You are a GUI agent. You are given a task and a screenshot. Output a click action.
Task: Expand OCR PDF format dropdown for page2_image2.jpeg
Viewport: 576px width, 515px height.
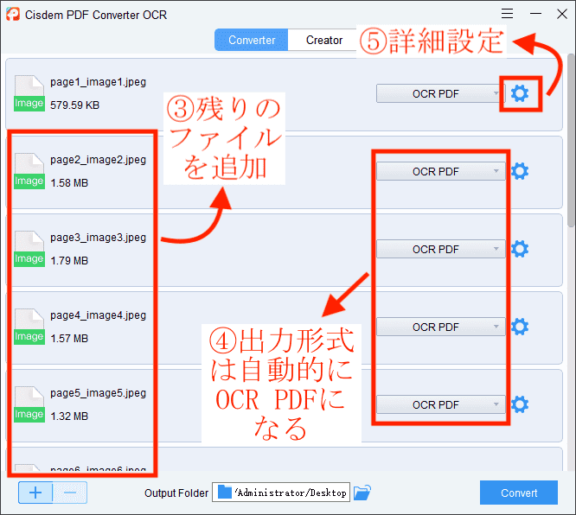[440, 171]
